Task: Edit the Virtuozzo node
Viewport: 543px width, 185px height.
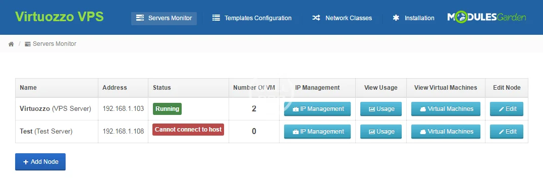Action: (x=507, y=109)
